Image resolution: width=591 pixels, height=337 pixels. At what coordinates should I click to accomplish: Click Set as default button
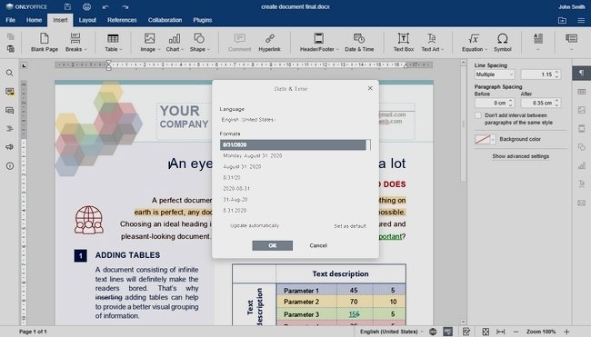[x=350, y=226]
